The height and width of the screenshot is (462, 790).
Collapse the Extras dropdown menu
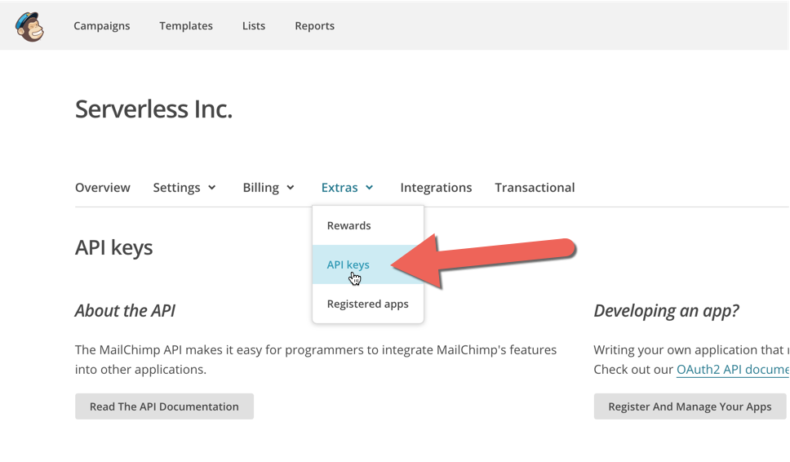tap(348, 188)
